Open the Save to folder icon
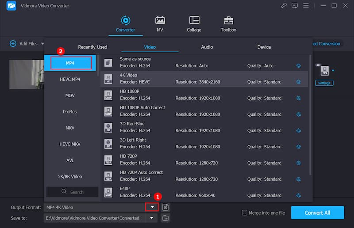This screenshot has width=354, height=228. pos(165,218)
